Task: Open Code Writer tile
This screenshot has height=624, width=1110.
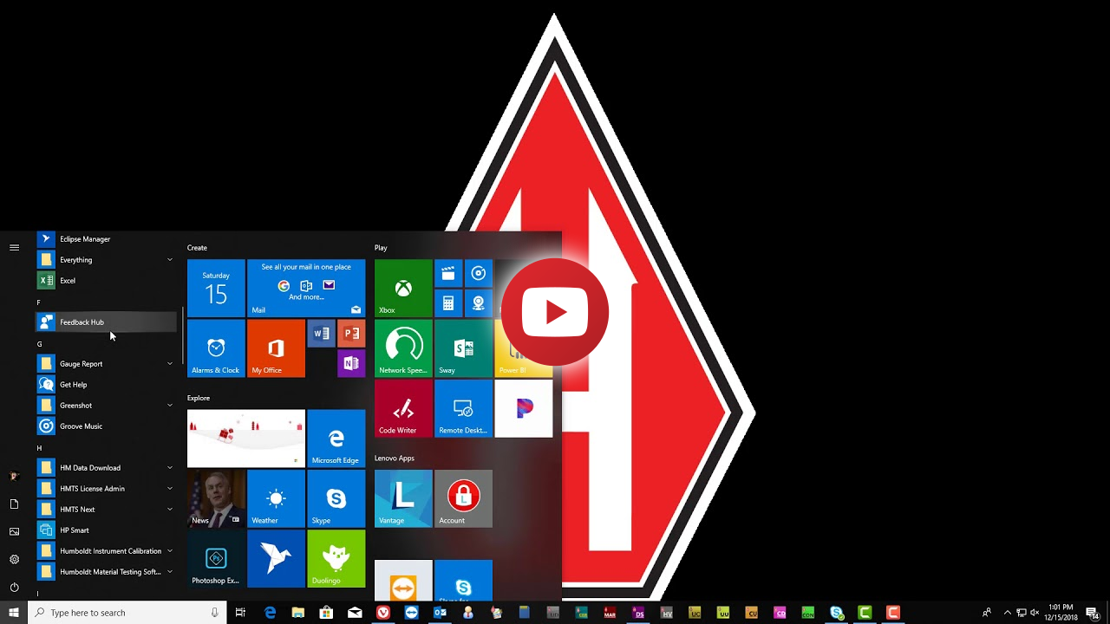Action: [x=403, y=408]
